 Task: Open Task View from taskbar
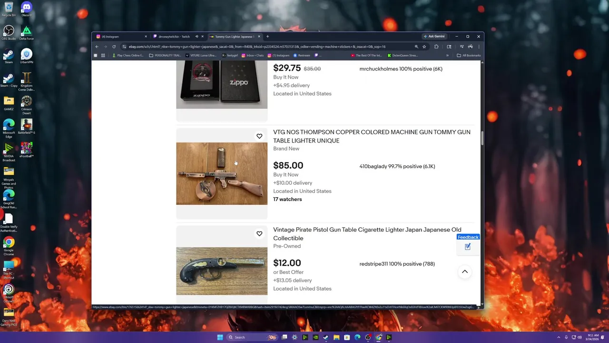click(285, 337)
